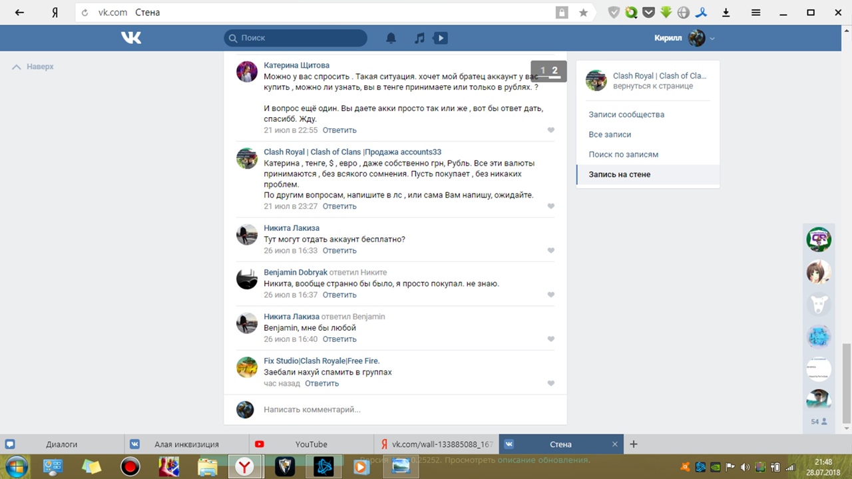Open browser downloads arrow icon

726,13
